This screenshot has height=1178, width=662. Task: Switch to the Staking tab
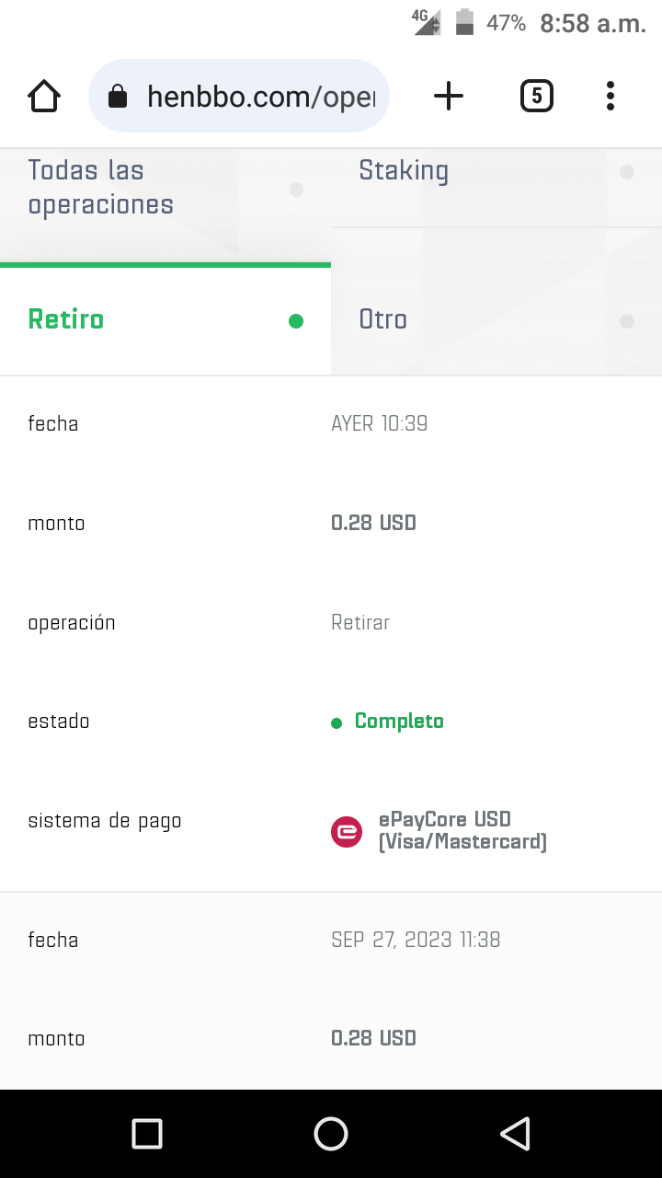404,169
